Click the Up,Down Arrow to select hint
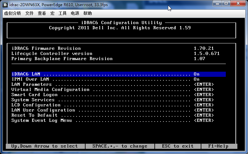The height and width of the screenshot is (154, 248). pos(44,146)
